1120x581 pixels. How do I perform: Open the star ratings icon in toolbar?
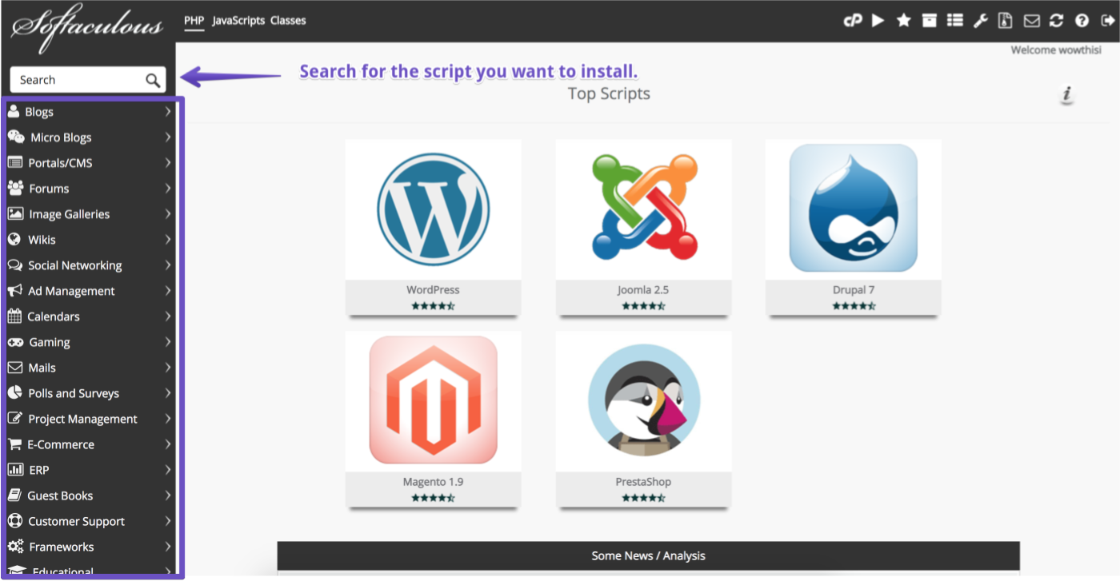click(x=903, y=21)
